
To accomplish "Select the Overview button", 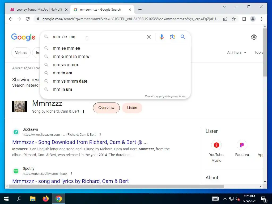I will [106, 108].
